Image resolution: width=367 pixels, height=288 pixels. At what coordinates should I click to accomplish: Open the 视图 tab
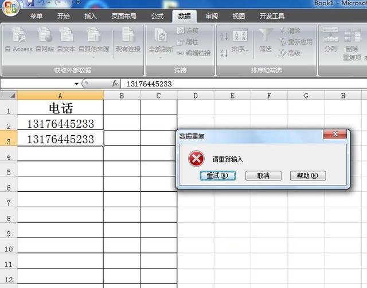coord(239,16)
